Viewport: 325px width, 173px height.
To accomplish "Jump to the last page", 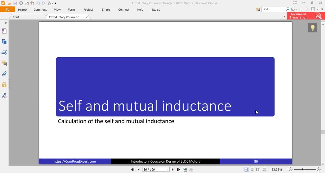I will (178, 169).
